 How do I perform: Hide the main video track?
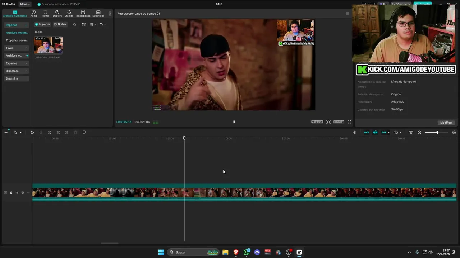tap(17, 192)
